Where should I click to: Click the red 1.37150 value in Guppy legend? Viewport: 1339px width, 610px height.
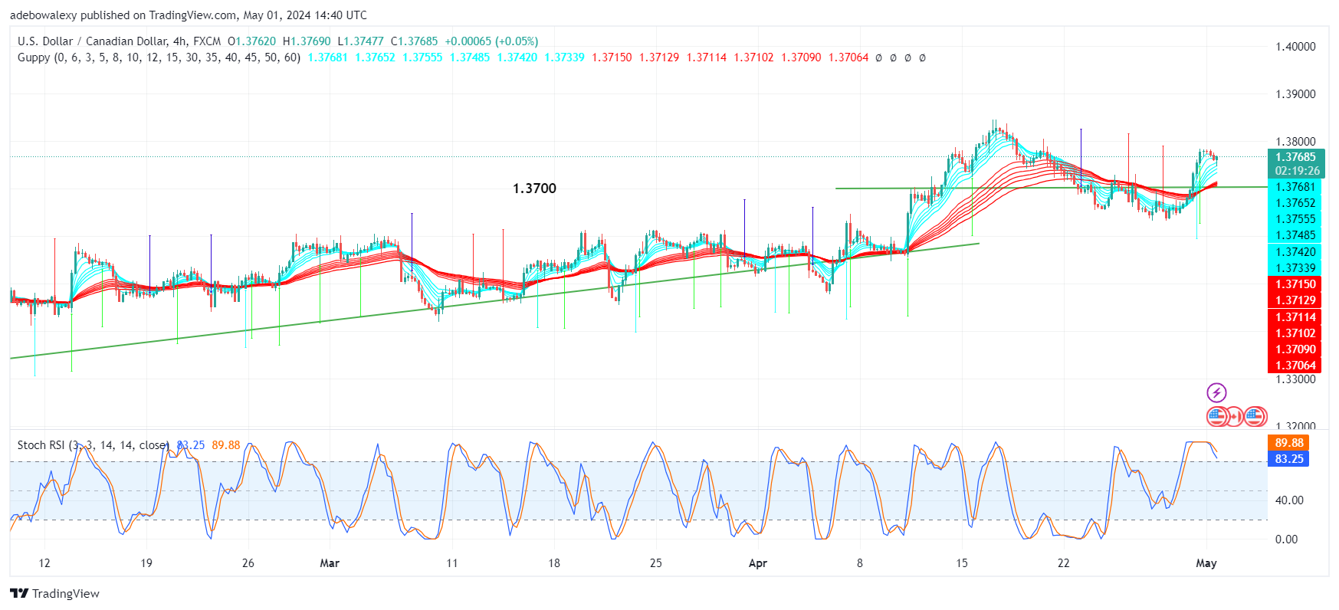tap(612, 57)
